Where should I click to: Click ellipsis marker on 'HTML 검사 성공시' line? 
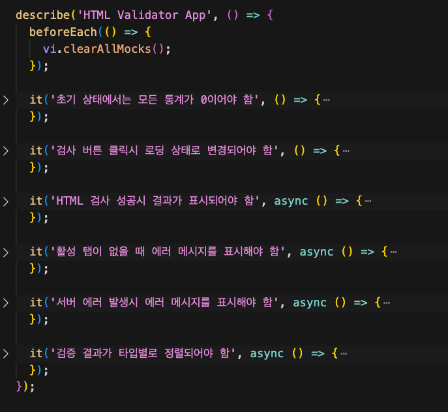click(368, 201)
